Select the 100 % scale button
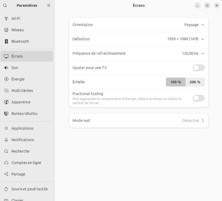 176,82
